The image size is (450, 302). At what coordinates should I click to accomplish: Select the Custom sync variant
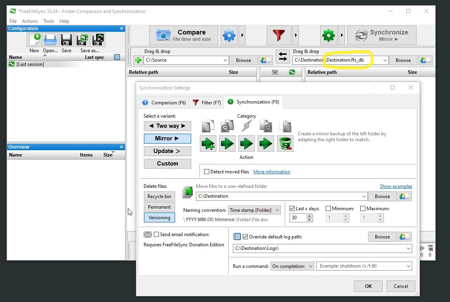coord(167,164)
